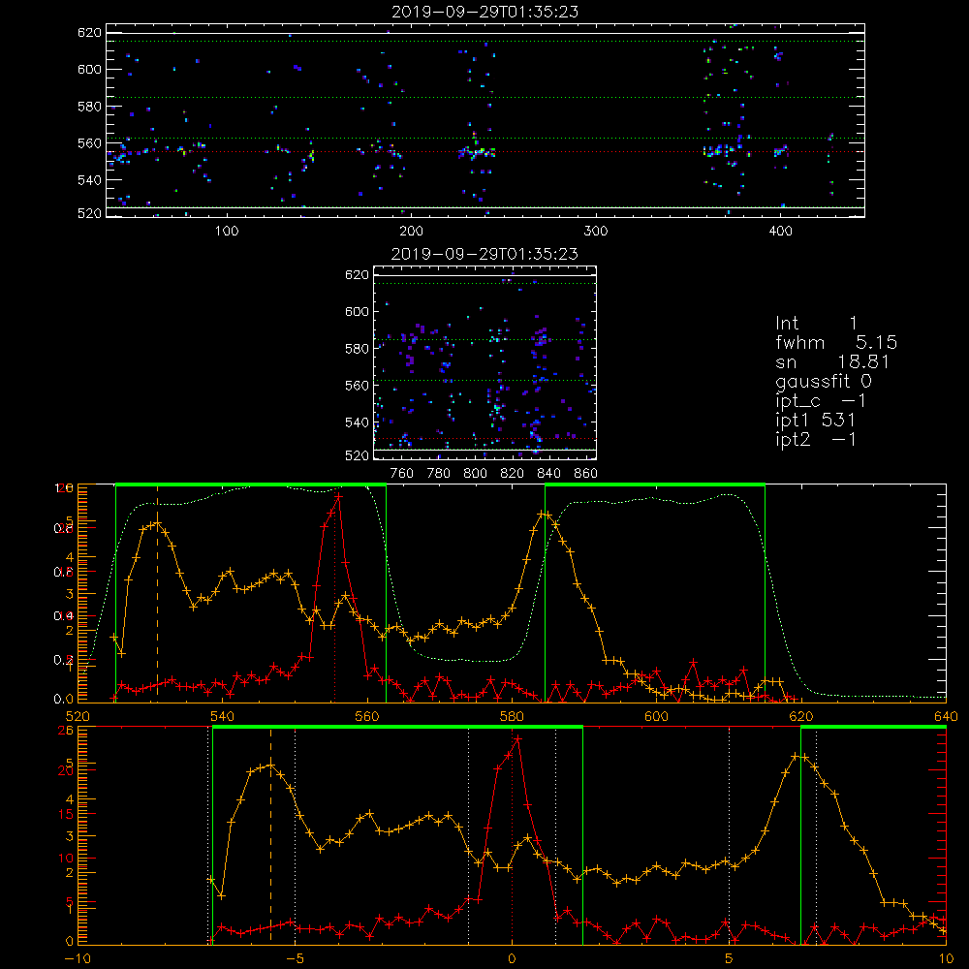Click the orange dashed vertical line in bottom plot
Screen dimensions: 969x969
pos(270,835)
